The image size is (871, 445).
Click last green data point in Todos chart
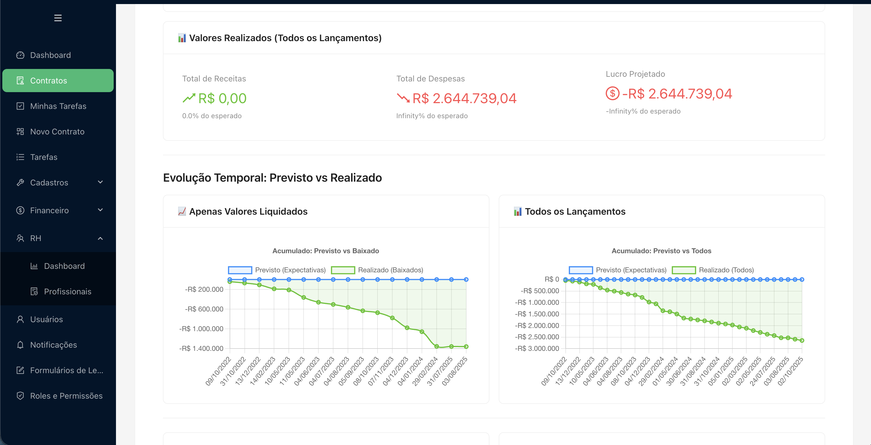click(802, 340)
